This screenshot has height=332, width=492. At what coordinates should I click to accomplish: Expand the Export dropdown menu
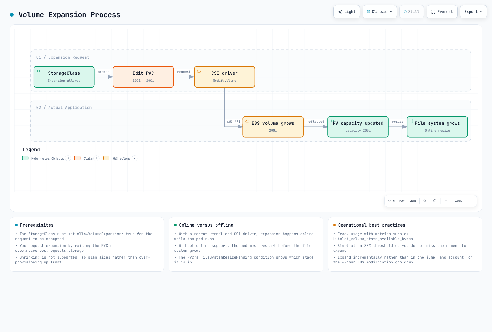(473, 12)
